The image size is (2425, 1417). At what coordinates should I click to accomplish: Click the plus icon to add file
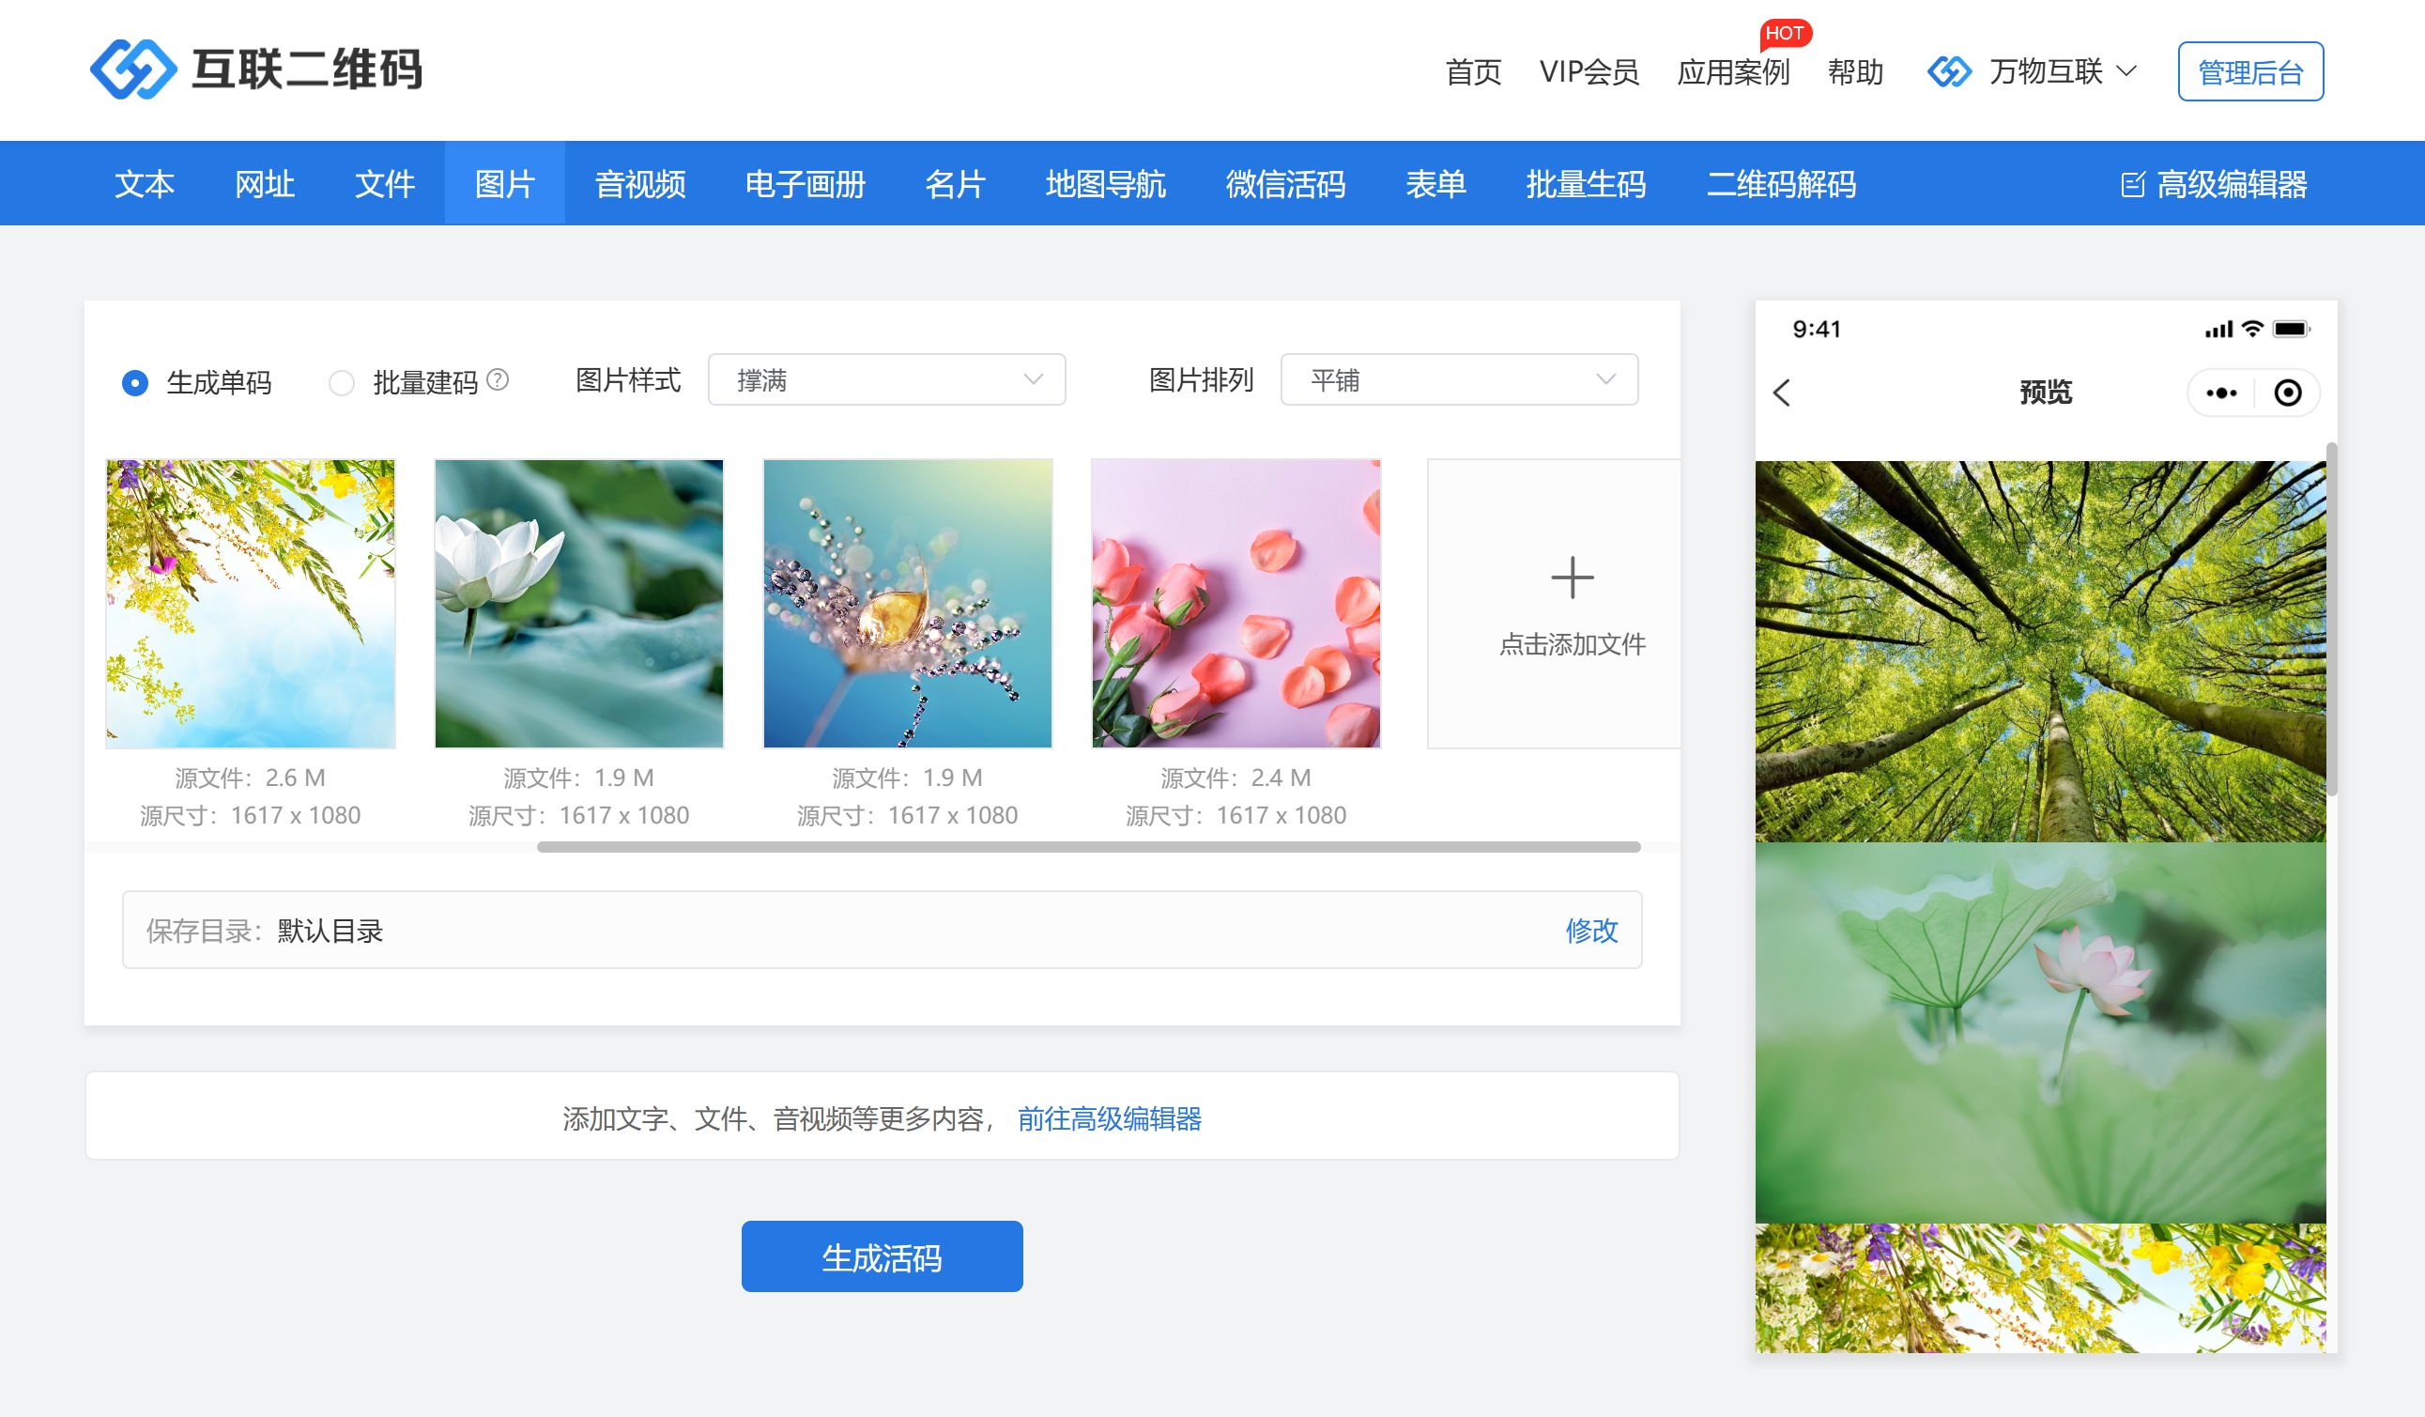point(1572,578)
